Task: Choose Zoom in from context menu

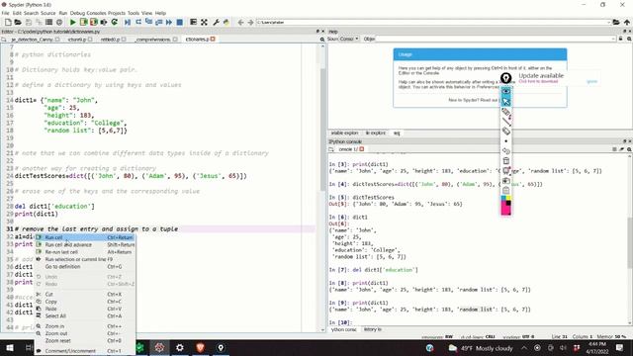Action: pos(85,326)
